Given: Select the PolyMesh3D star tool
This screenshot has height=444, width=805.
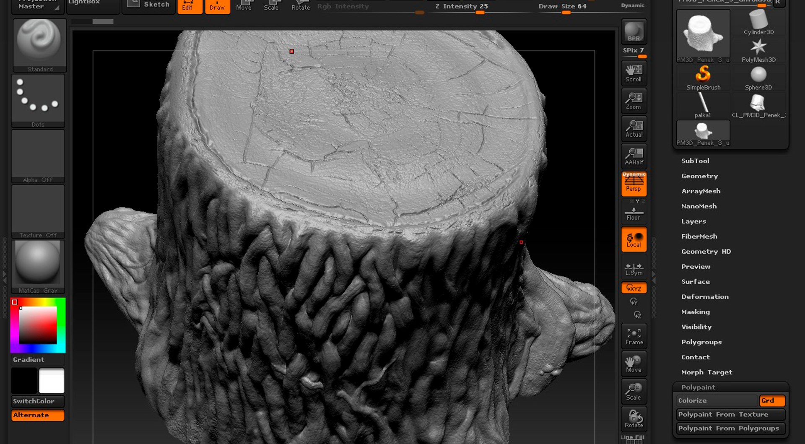Looking at the screenshot, I should pyautogui.click(x=758, y=50).
